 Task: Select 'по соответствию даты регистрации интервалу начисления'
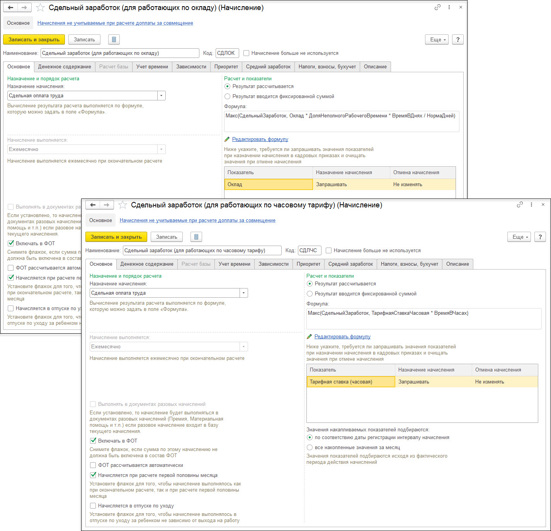point(310,438)
